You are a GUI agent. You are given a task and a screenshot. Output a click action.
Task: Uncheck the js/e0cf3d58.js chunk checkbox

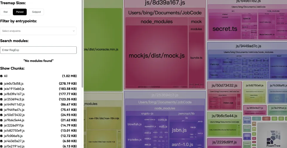1,84
